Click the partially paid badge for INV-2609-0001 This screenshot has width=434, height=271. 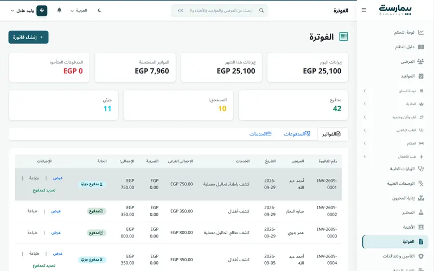92,184
